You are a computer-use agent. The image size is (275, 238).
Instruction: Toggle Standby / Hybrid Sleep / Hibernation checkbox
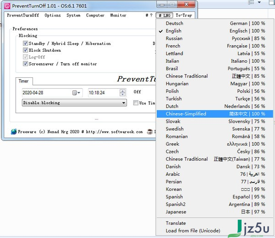[25, 43]
